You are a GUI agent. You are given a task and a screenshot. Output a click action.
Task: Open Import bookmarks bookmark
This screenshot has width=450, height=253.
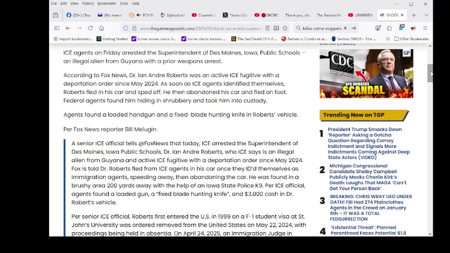(73, 39)
